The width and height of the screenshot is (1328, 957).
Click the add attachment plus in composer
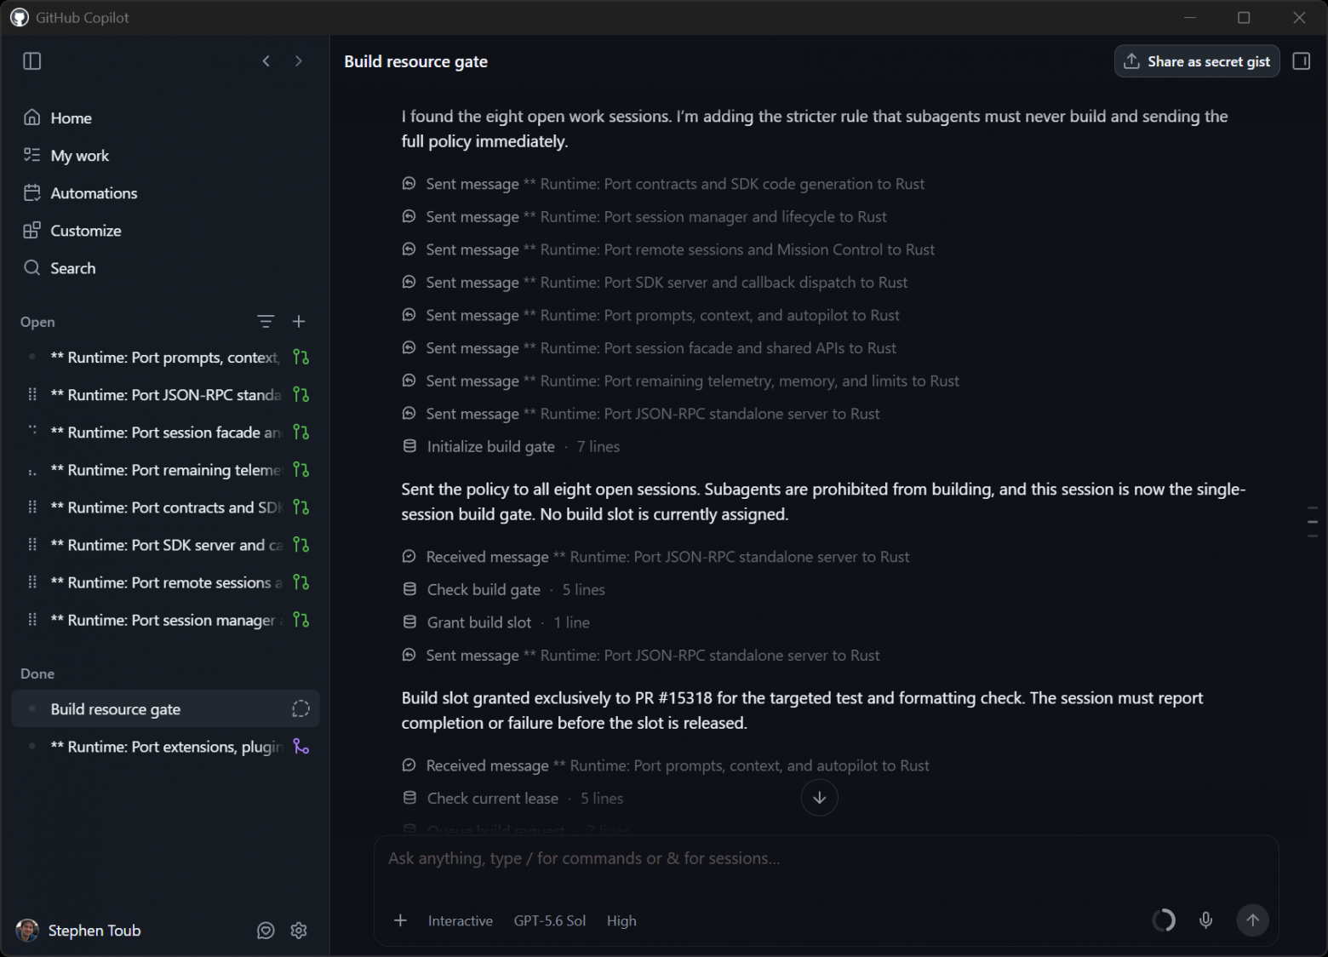[x=400, y=920]
